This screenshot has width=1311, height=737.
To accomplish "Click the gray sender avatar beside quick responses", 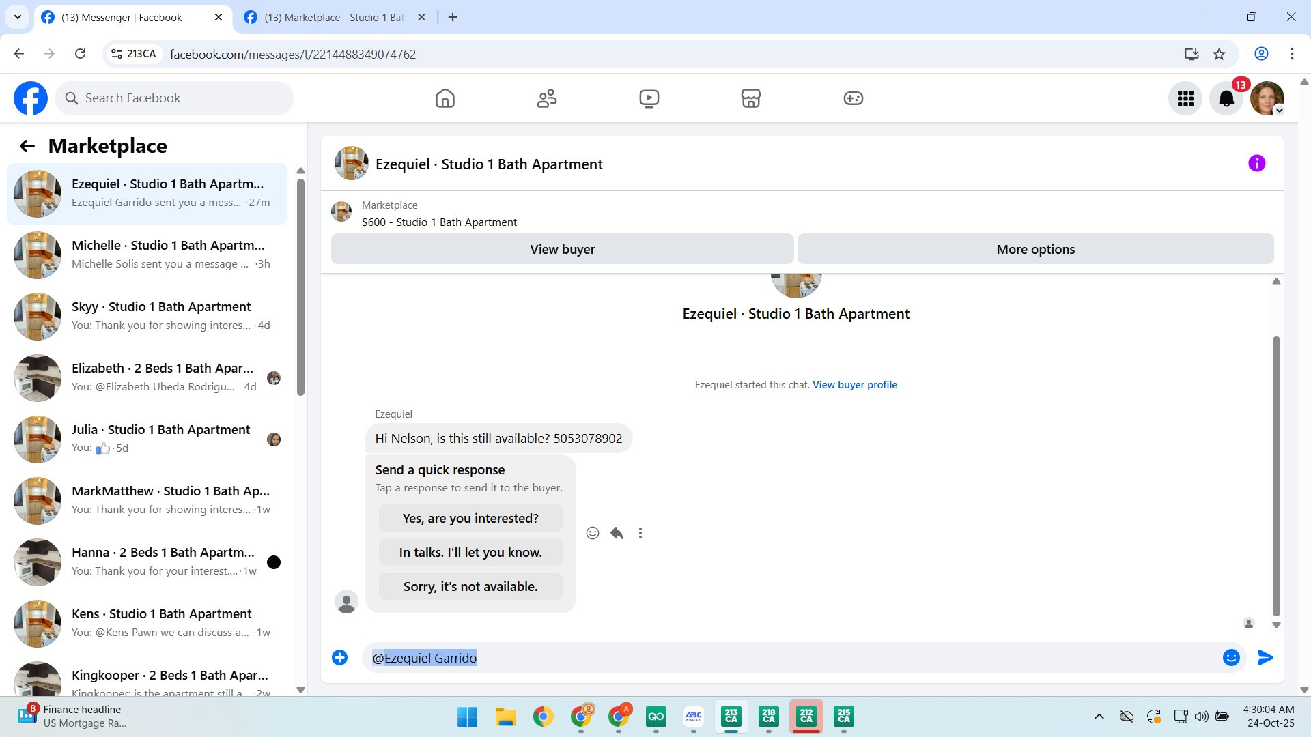I will click(x=346, y=602).
